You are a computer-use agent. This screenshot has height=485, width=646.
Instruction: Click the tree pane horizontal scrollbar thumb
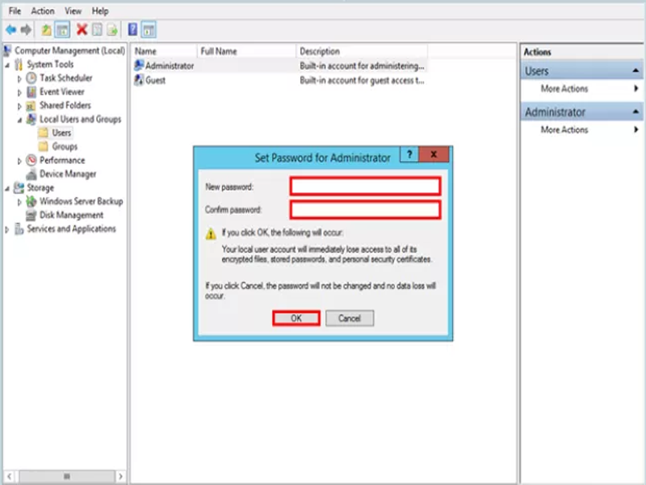67,476
